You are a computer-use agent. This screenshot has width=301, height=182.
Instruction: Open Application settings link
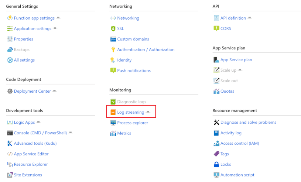pos(33,28)
